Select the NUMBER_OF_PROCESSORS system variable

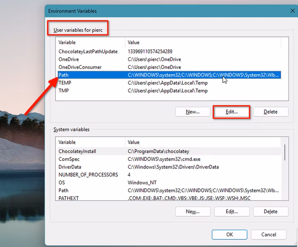[88, 175]
